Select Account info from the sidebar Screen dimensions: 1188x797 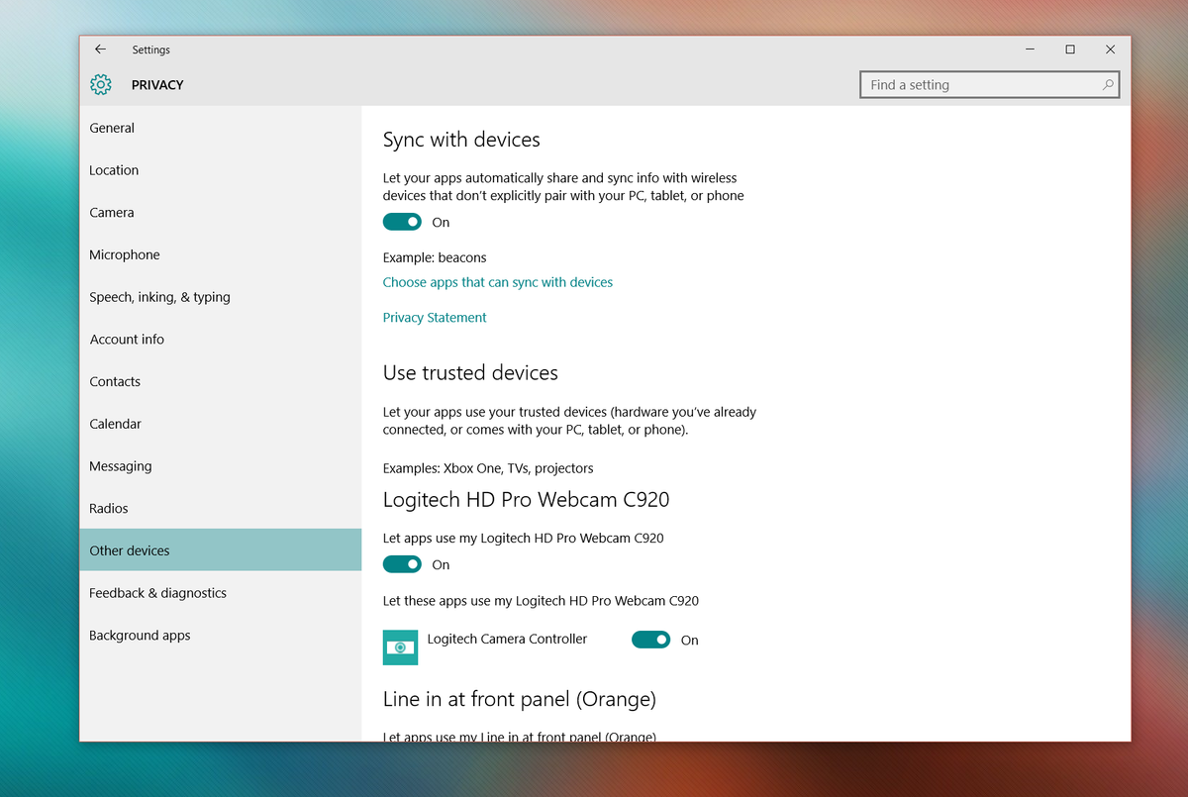pyautogui.click(x=126, y=339)
